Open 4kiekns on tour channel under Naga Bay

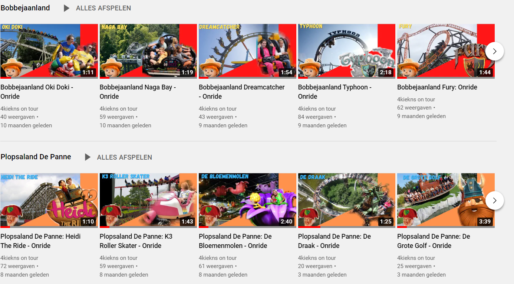119,109
